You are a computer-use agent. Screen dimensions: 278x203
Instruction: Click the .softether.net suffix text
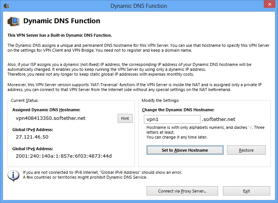click(218, 119)
